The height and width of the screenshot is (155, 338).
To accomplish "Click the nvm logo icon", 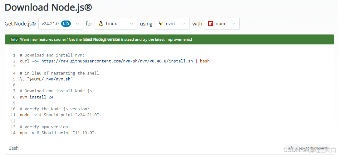I will pyautogui.click(x=160, y=24).
